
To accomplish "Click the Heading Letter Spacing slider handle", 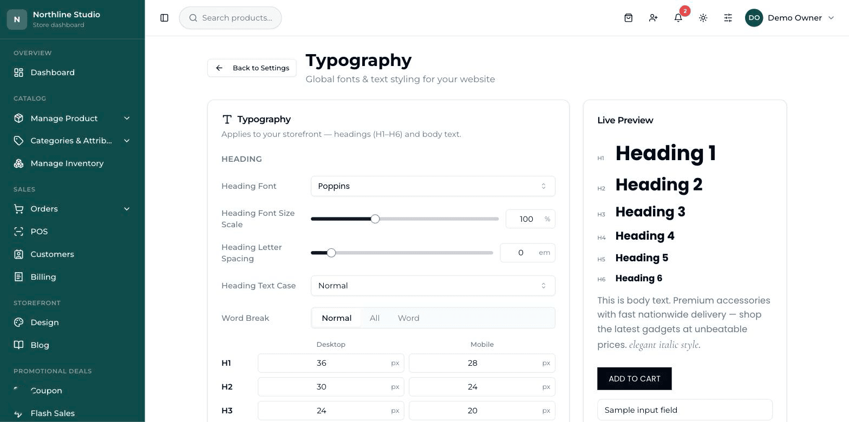I will [x=331, y=253].
